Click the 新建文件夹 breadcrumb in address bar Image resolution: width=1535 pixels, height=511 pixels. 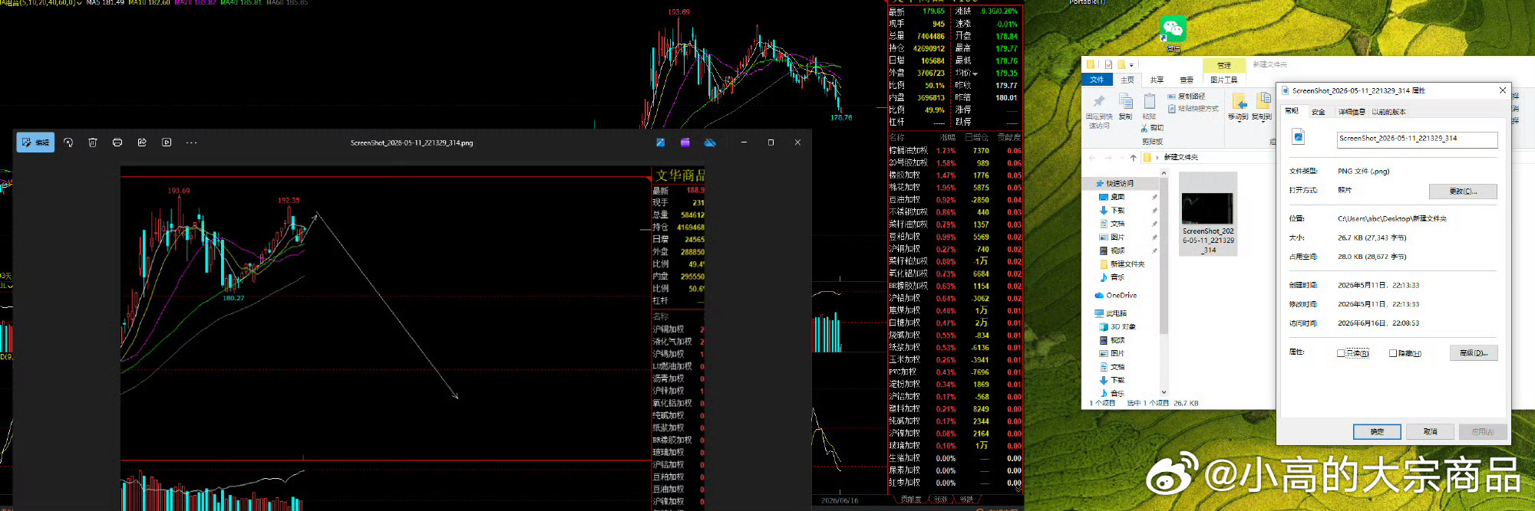click(1180, 157)
